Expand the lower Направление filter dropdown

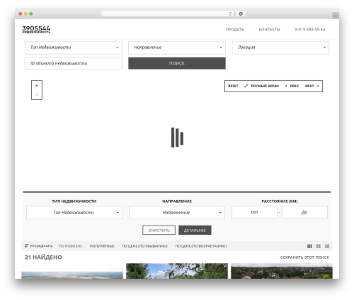click(x=177, y=213)
